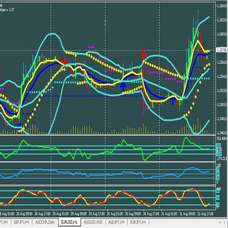Click the '29 Aug 01:00' time label
Image resolution: width=228 pixels, height=228 pixels.
[x=61, y=214]
